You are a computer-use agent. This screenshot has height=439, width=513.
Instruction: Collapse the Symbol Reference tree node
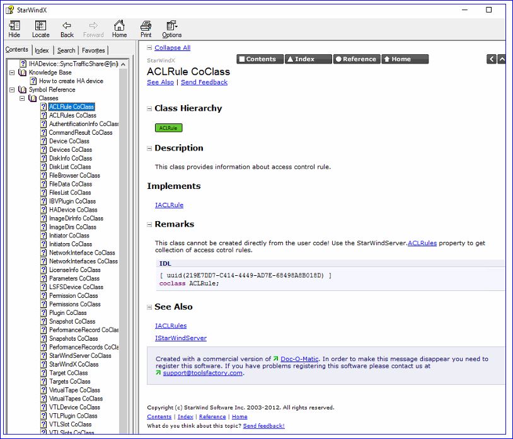pyautogui.click(x=12, y=89)
